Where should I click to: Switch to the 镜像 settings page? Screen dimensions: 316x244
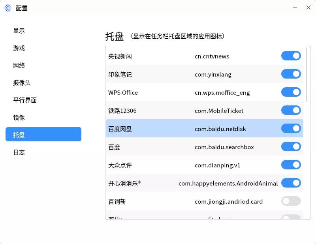[x=19, y=117]
